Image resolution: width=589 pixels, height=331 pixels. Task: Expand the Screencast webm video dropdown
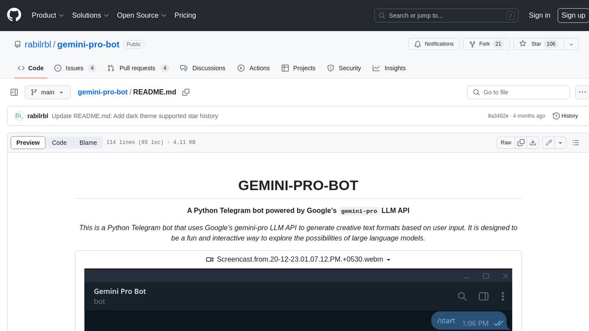(x=298, y=259)
